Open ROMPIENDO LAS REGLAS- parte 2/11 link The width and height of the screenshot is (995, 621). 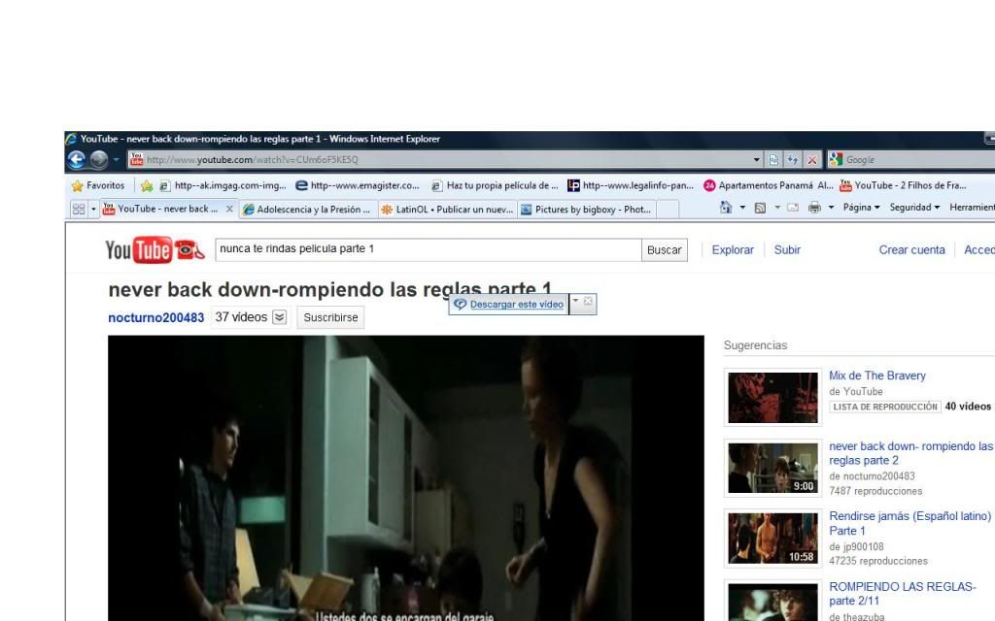[x=903, y=594]
